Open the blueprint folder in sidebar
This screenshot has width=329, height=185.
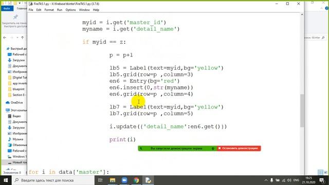16,89
